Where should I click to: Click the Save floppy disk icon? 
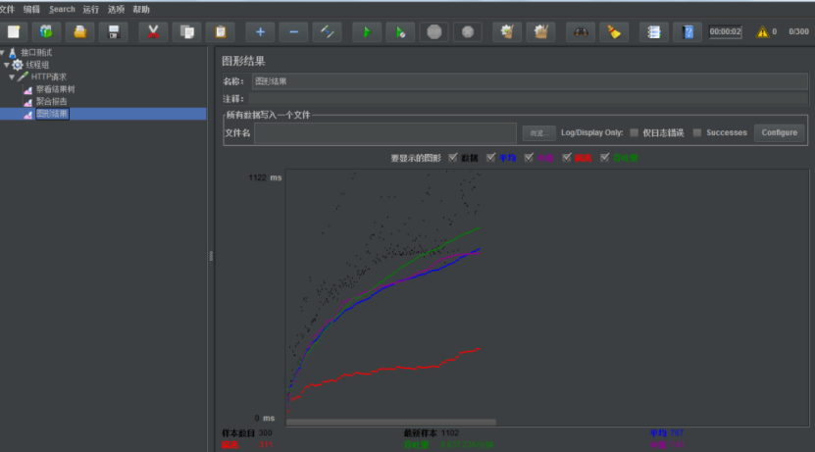pyautogui.click(x=113, y=31)
